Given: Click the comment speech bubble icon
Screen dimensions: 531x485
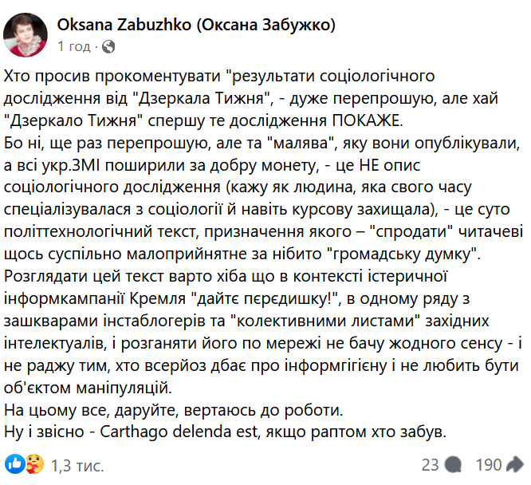Looking at the screenshot, I should [454, 464].
